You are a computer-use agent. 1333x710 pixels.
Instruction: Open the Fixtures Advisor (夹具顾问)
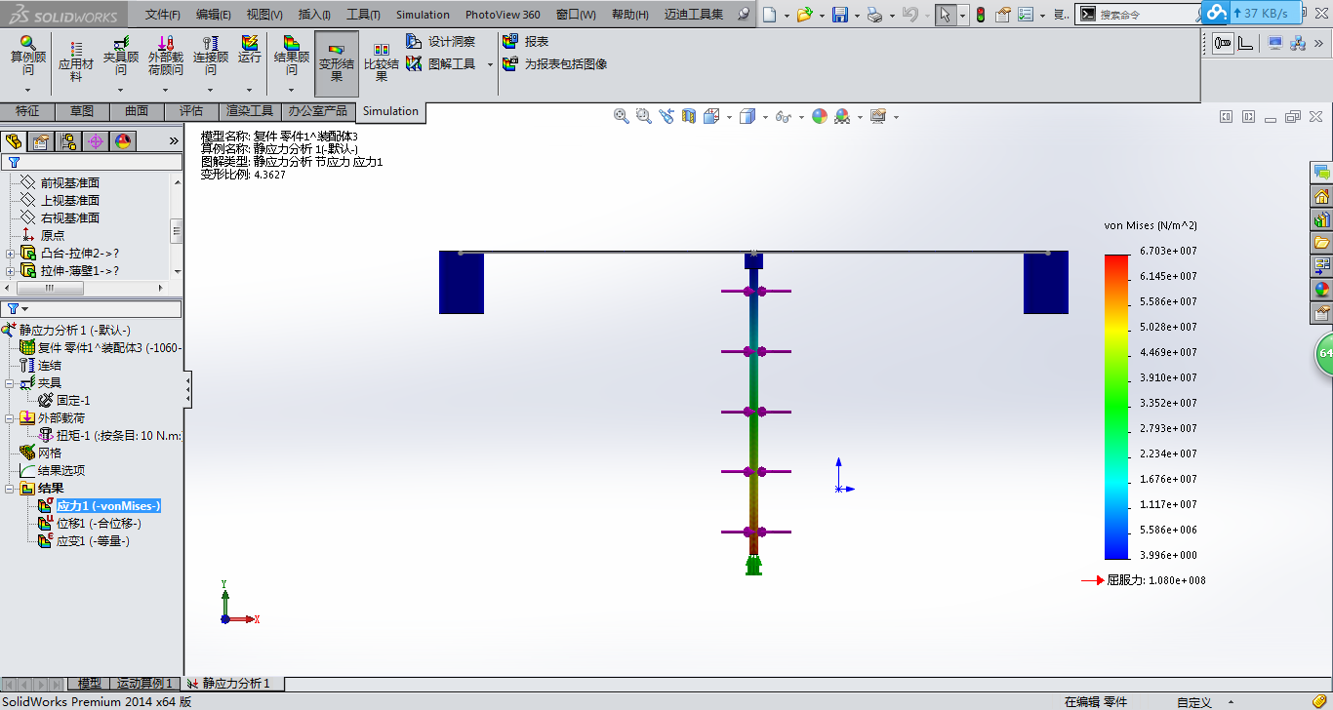pos(121,57)
